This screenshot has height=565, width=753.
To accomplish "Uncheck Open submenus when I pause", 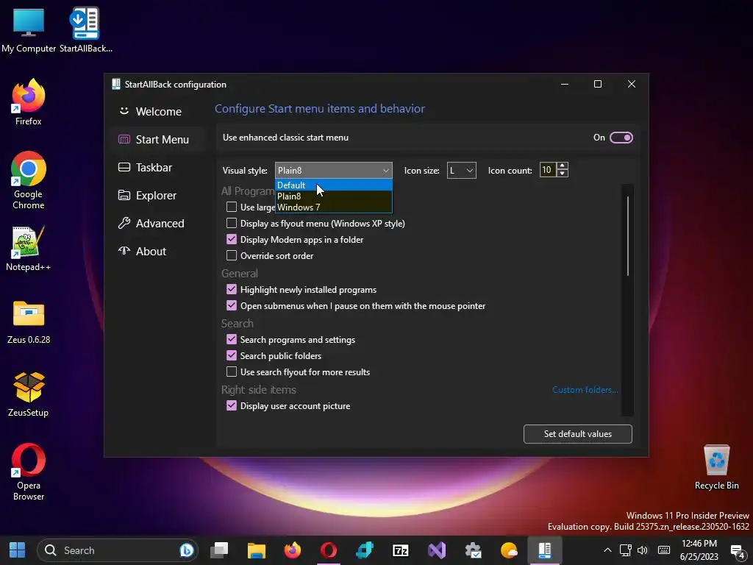I will pos(232,305).
